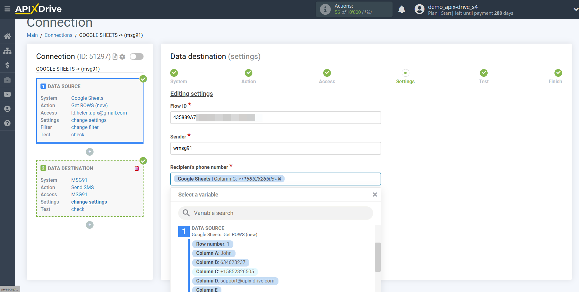The height and width of the screenshot is (292, 579).
Task: Open the hamburger menu
Action: click(x=7, y=9)
